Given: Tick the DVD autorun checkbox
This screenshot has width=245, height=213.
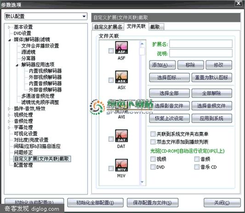Looking at the screenshot, I should point(153,167).
